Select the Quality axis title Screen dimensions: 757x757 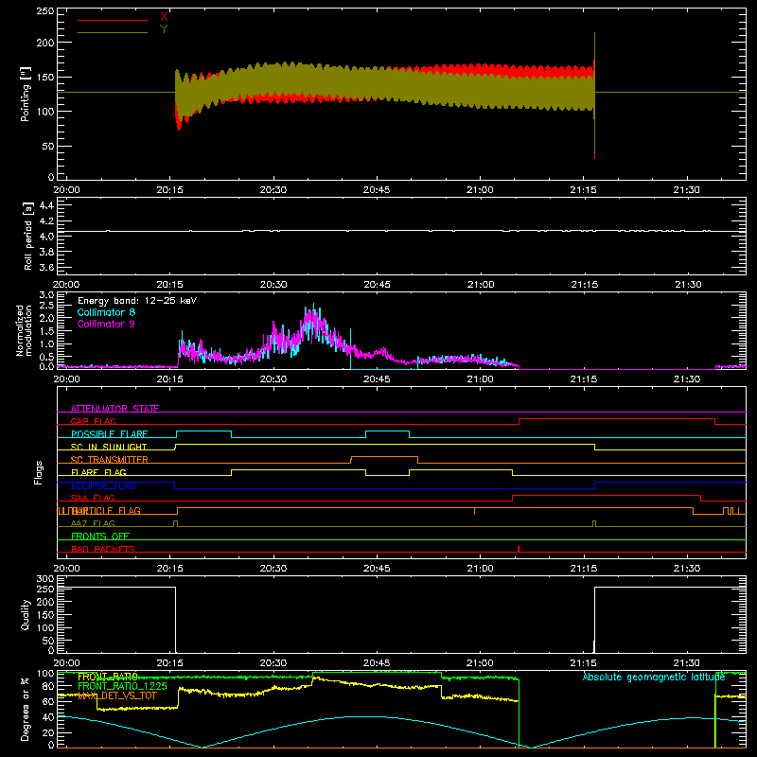26,614
